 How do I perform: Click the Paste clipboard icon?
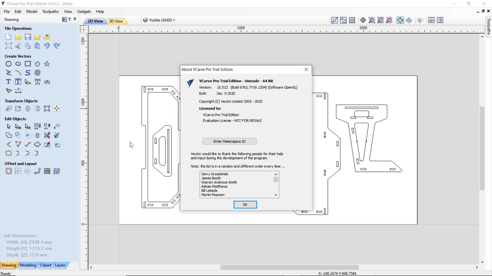(37, 46)
